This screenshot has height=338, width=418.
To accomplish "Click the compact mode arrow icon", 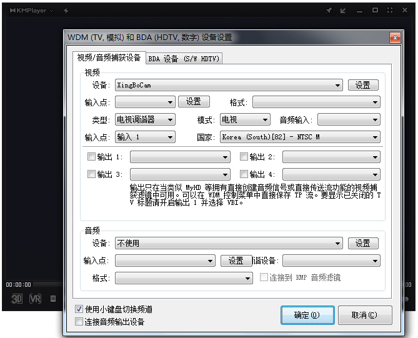I will coord(343,11).
